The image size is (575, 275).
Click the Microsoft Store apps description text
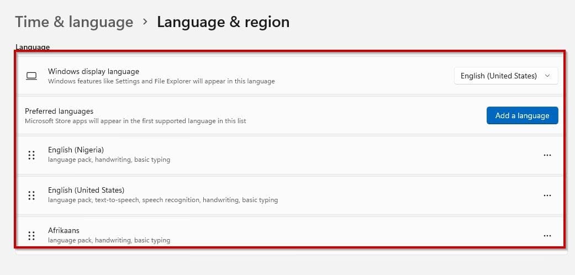(x=135, y=121)
